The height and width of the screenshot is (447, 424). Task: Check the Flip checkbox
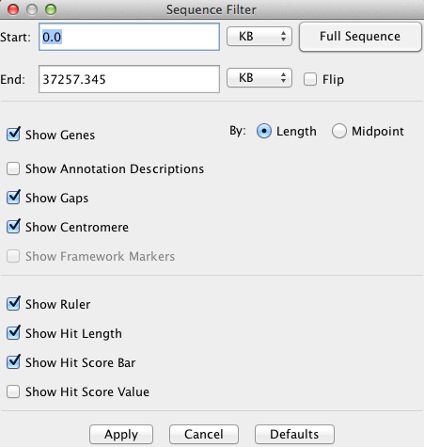point(310,79)
